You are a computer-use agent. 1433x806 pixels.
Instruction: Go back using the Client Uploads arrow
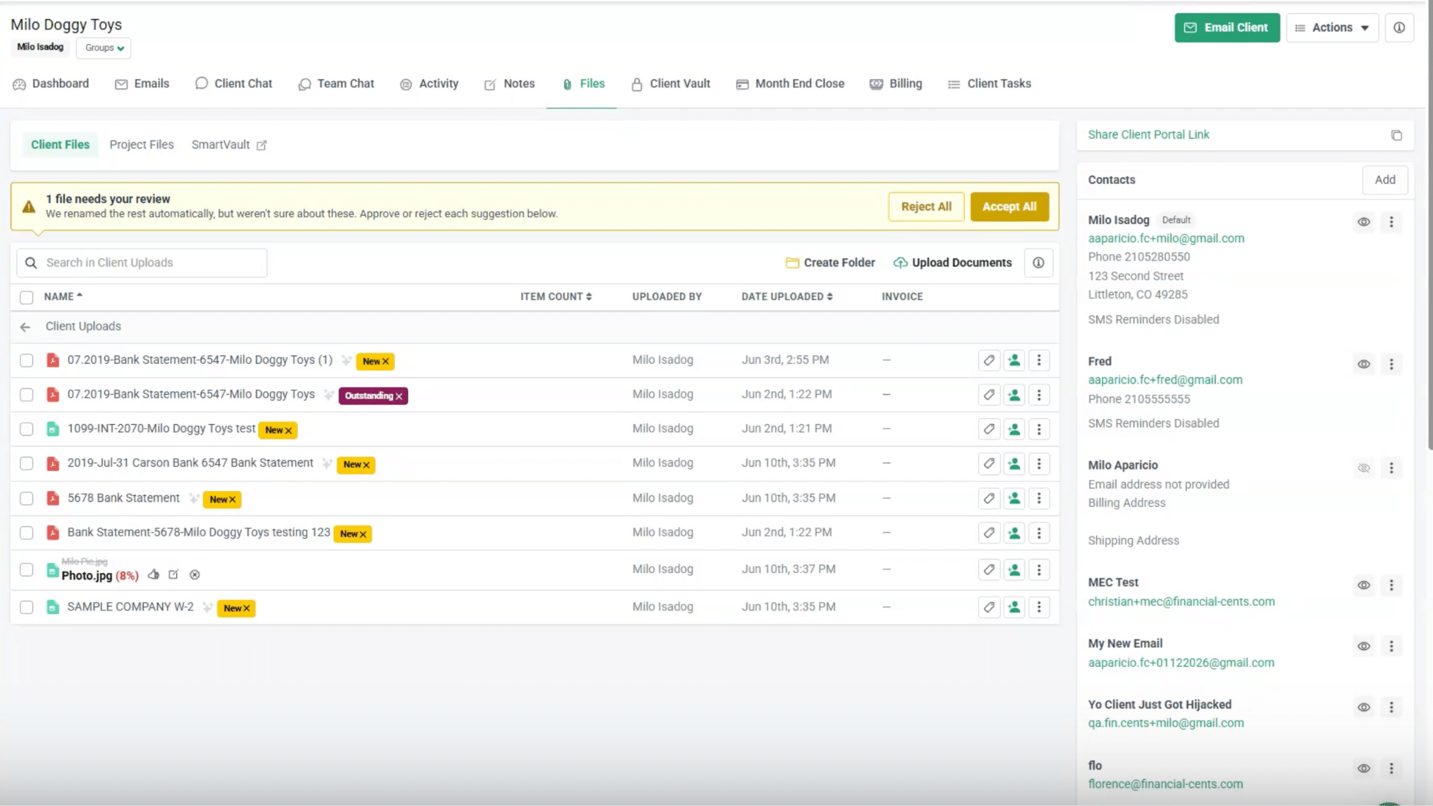pos(25,327)
